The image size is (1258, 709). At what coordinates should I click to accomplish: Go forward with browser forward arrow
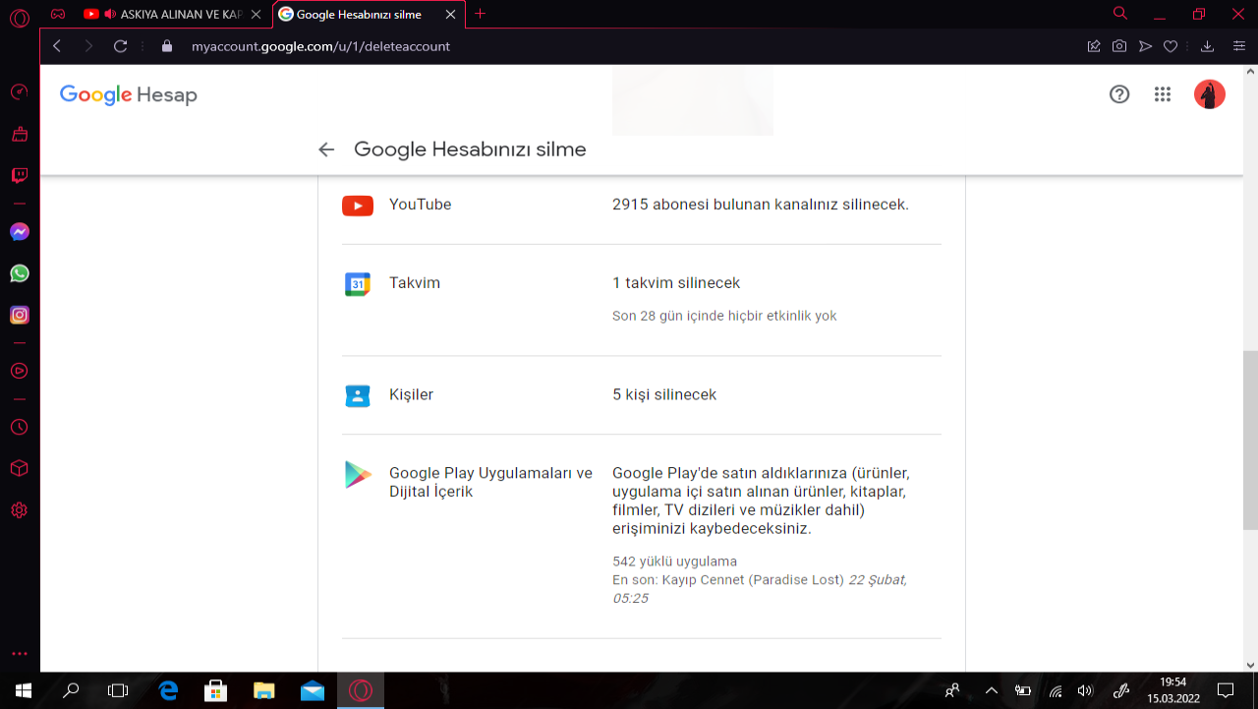coord(88,46)
